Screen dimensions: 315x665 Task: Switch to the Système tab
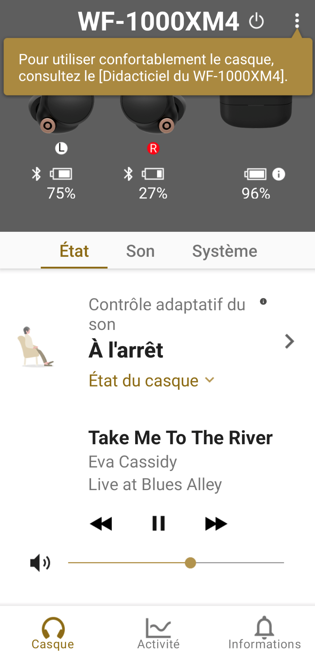pyautogui.click(x=224, y=251)
